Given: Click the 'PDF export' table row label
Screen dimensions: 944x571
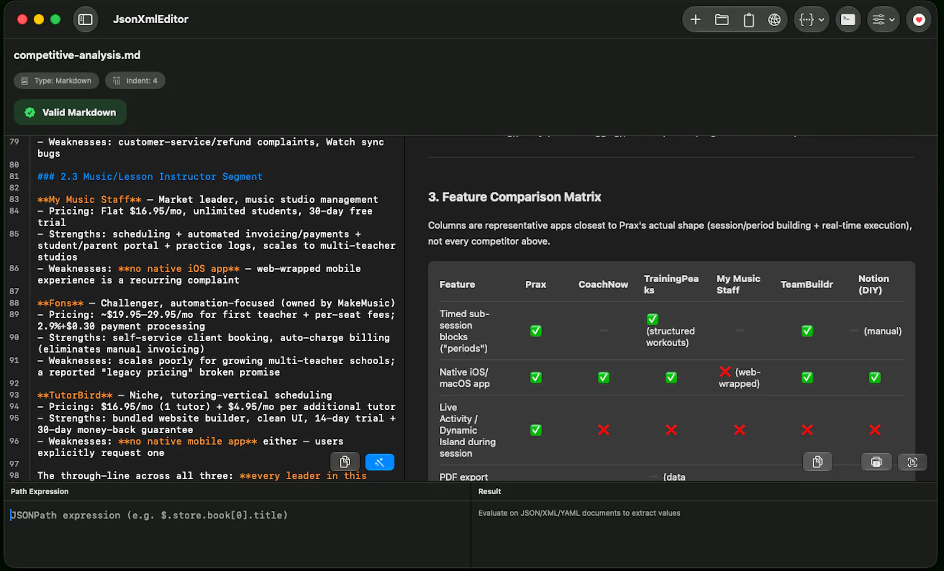Looking at the screenshot, I should click(464, 477).
